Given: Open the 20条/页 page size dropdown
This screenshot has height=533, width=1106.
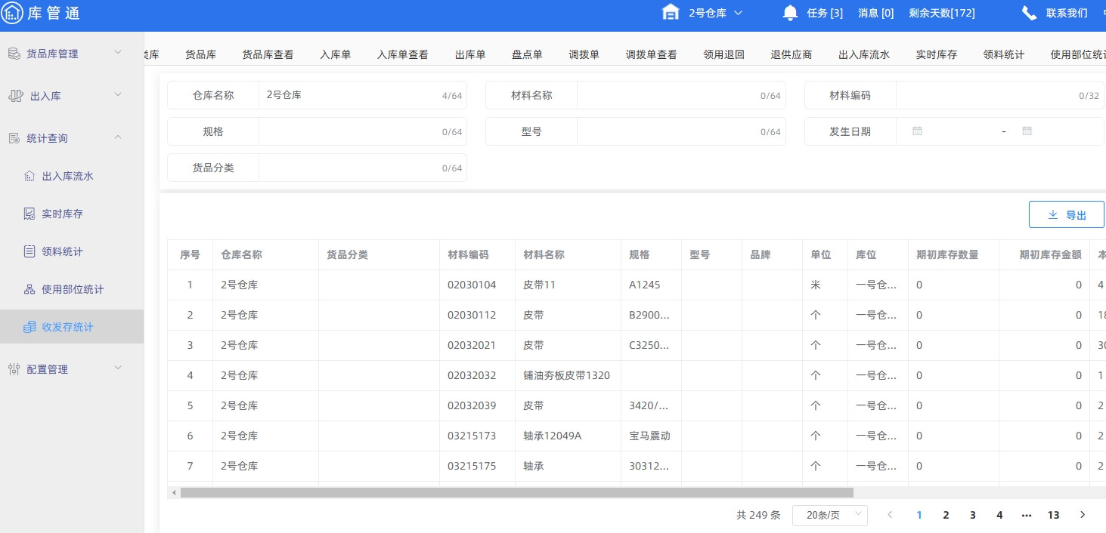Looking at the screenshot, I should 830,515.
